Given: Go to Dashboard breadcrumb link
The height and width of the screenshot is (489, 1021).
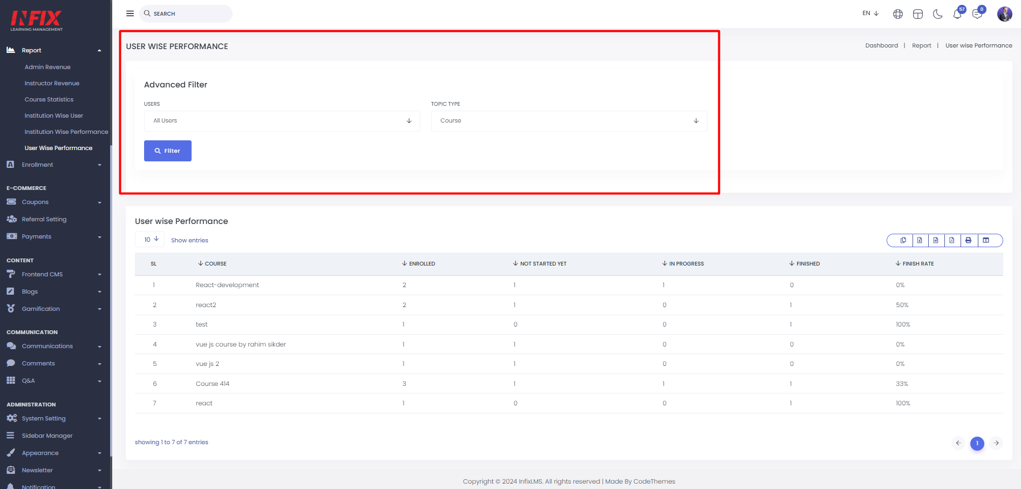Looking at the screenshot, I should 882,45.
